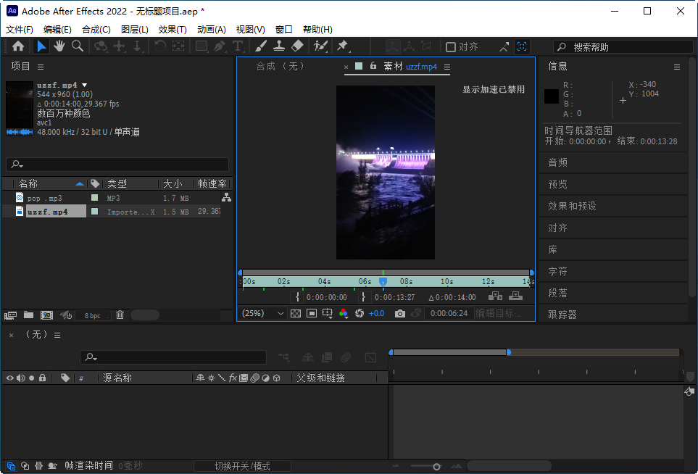Screen dimensions: 698x474
Task: Activate the Zoom tool
Action: click(x=77, y=46)
